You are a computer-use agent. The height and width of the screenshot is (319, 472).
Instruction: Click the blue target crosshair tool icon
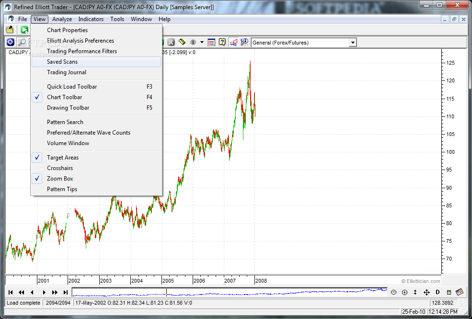point(10,42)
